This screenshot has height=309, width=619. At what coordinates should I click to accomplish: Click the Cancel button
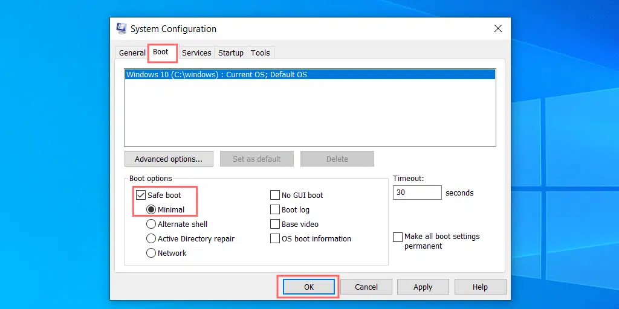click(x=366, y=287)
